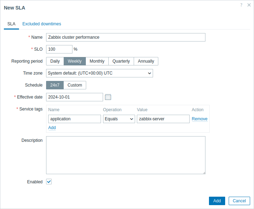
Task: Click the blue Add button
Action: point(217,201)
